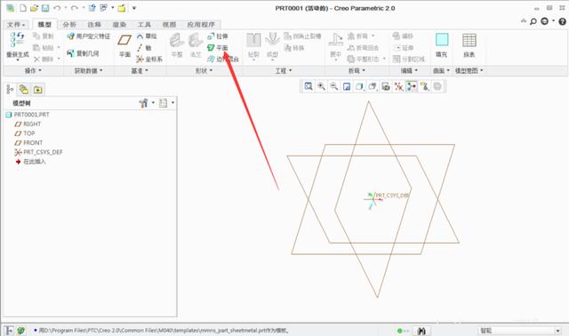Open the customize quick access toolbar arrow
Screen dimensions: 569x336
tap(134, 8)
